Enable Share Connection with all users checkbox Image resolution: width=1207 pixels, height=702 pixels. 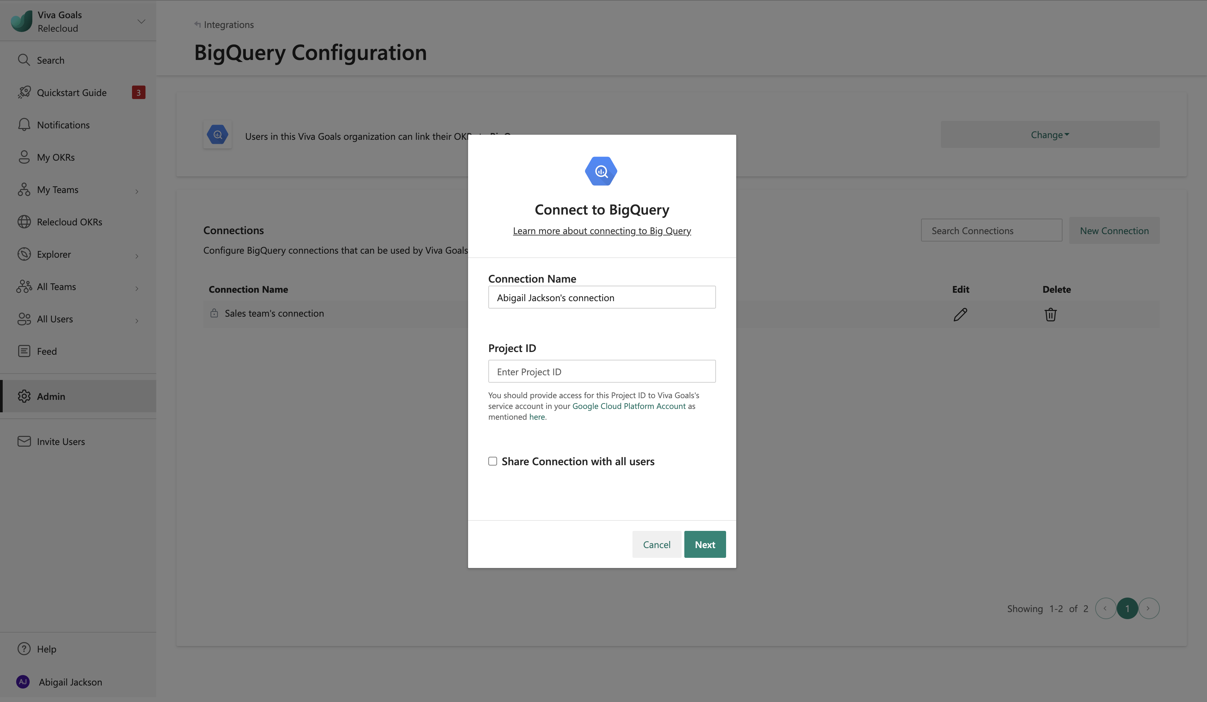coord(492,461)
